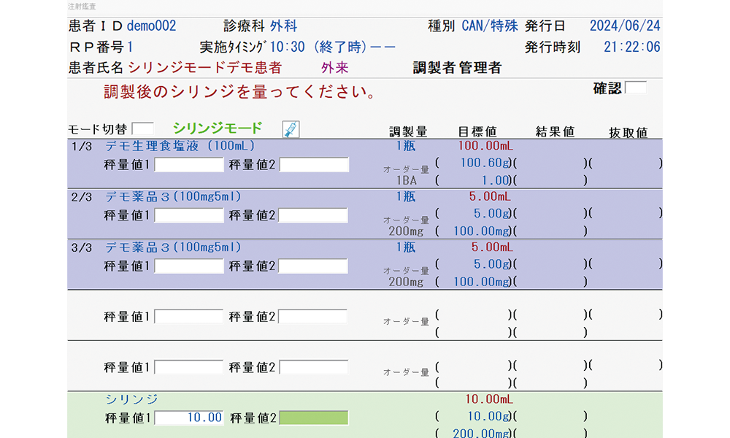Click 秤量値2 field in first empty row

313,317
